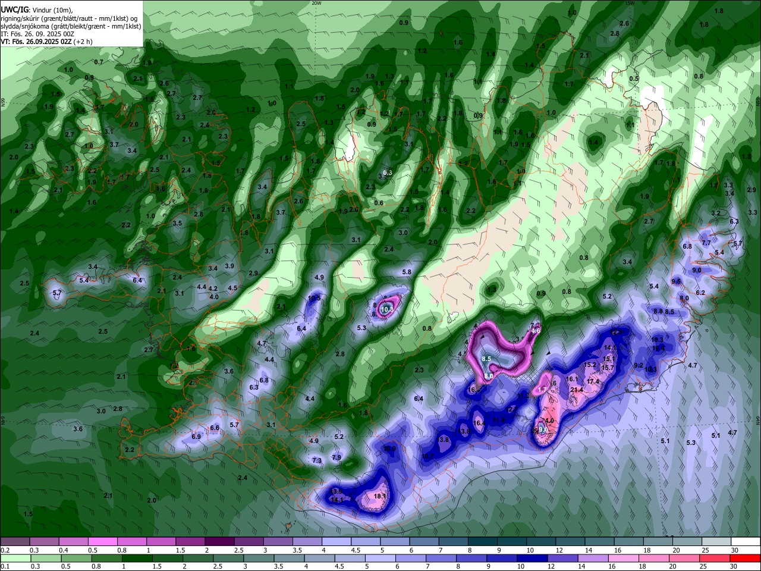This screenshot has width=761, height=571.
Task: Click the 17.4 precipitation value
Action: [x=593, y=382]
